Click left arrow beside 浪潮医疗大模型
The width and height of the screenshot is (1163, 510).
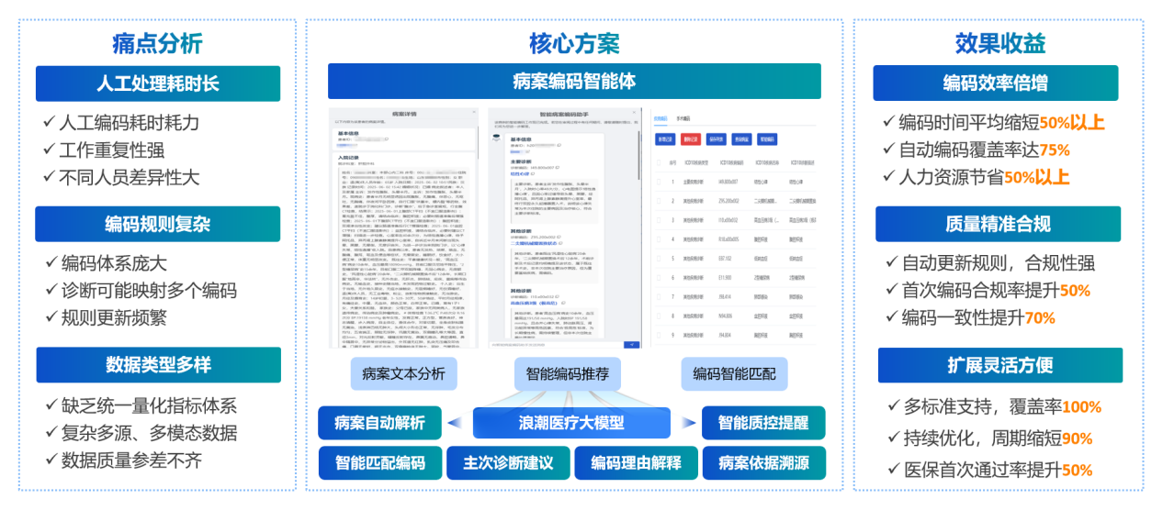(456, 423)
